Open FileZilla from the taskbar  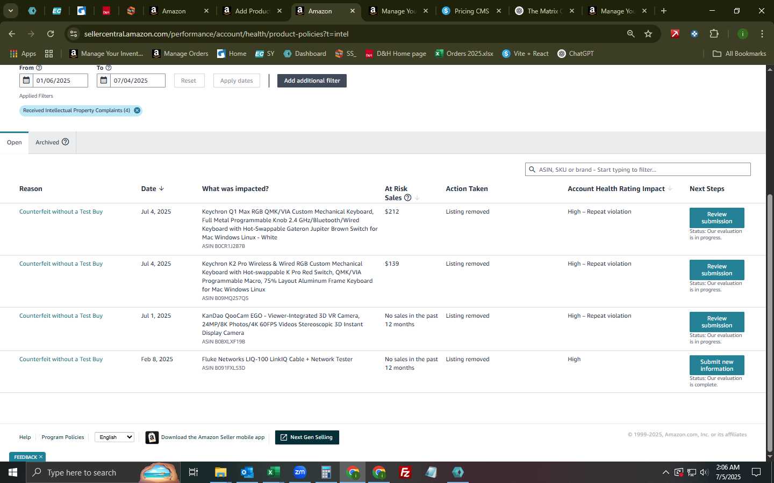coord(405,472)
